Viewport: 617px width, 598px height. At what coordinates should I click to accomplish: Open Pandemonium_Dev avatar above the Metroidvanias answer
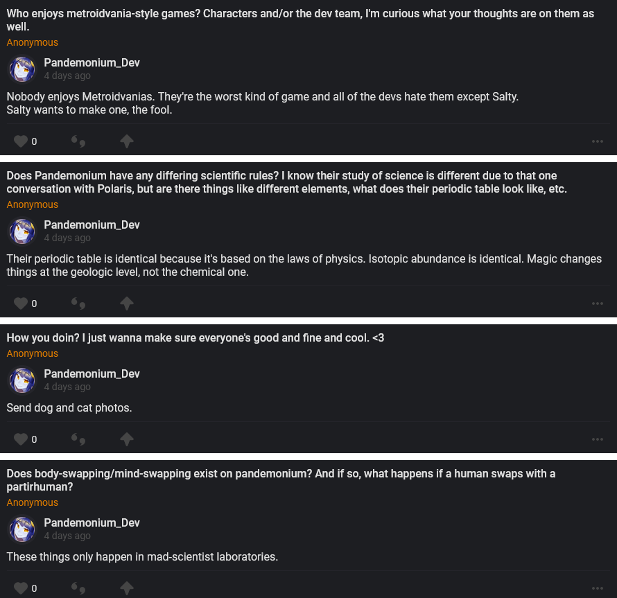point(22,69)
